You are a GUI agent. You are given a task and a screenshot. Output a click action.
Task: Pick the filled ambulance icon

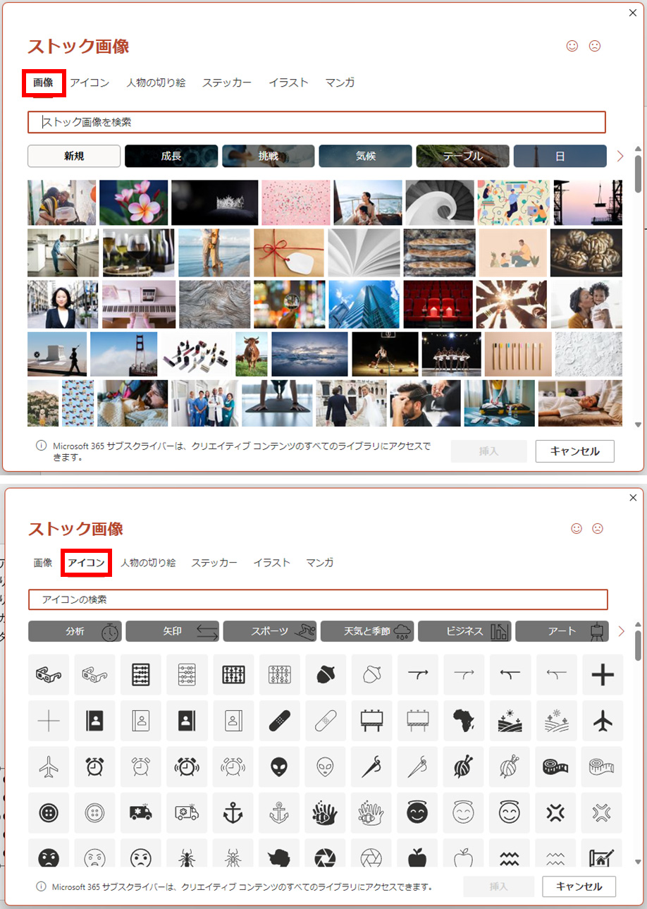coord(141,813)
